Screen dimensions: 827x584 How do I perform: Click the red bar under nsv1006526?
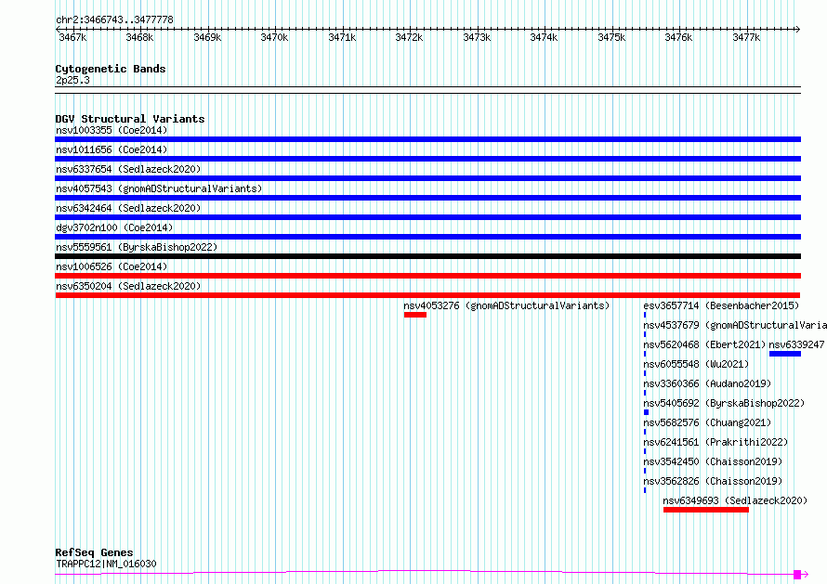(427, 276)
